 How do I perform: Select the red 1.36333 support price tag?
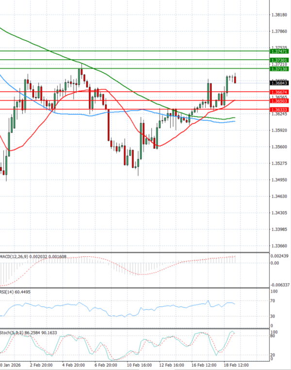click(x=279, y=110)
